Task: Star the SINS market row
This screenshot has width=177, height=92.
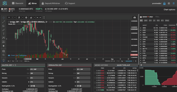Action: point(141,28)
